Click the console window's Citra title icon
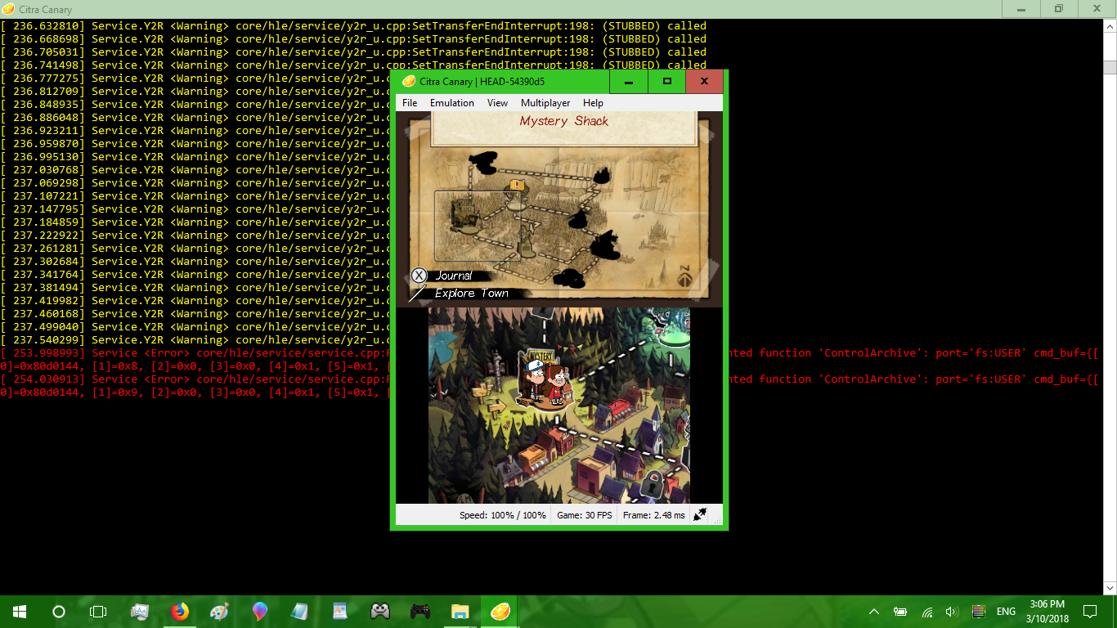 9,9
